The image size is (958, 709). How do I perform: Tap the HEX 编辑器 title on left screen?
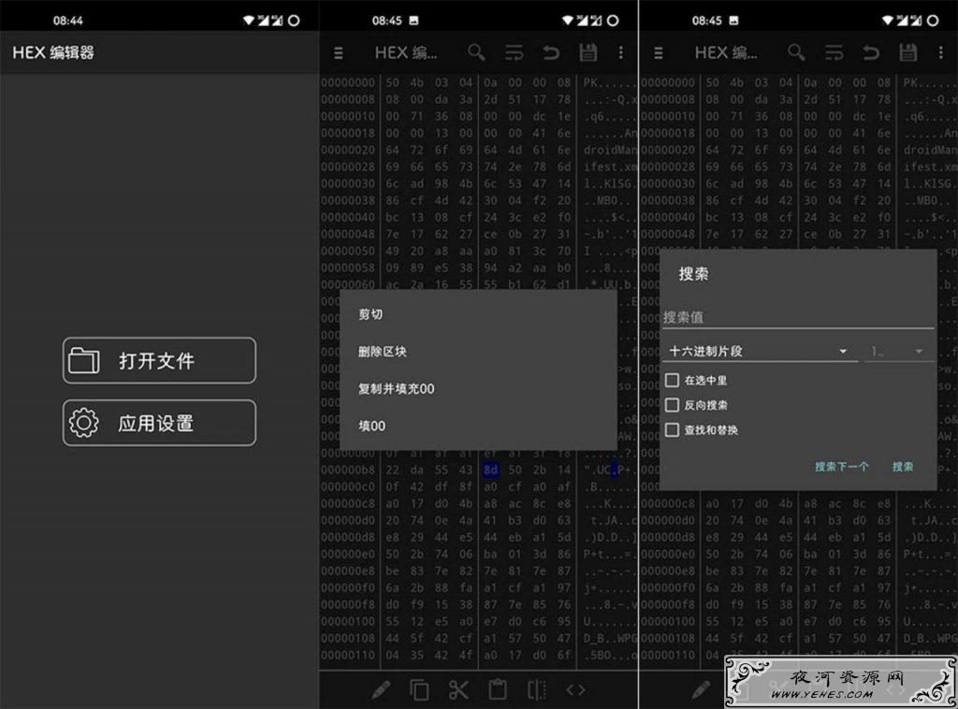tap(53, 52)
